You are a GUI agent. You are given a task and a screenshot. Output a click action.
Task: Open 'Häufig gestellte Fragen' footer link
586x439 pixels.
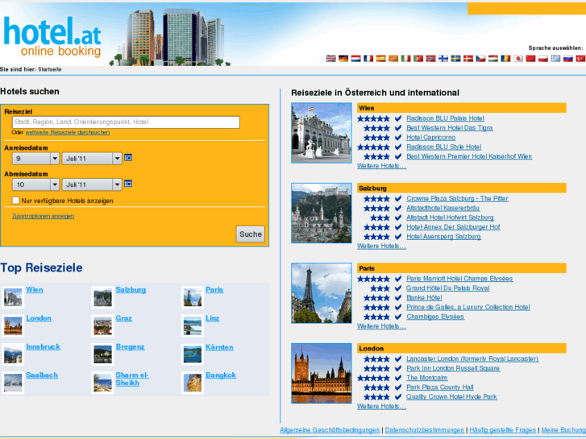[x=503, y=430]
